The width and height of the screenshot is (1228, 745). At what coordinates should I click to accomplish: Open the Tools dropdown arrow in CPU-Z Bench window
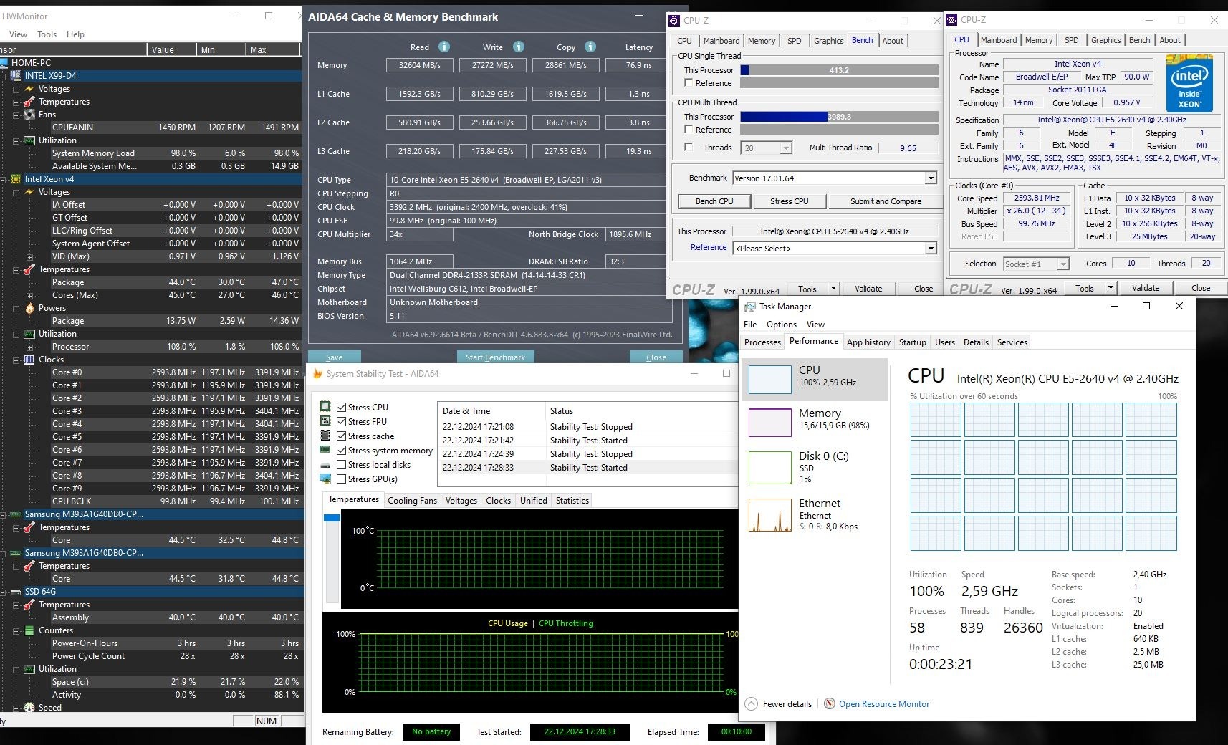pyautogui.click(x=833, y=289)
